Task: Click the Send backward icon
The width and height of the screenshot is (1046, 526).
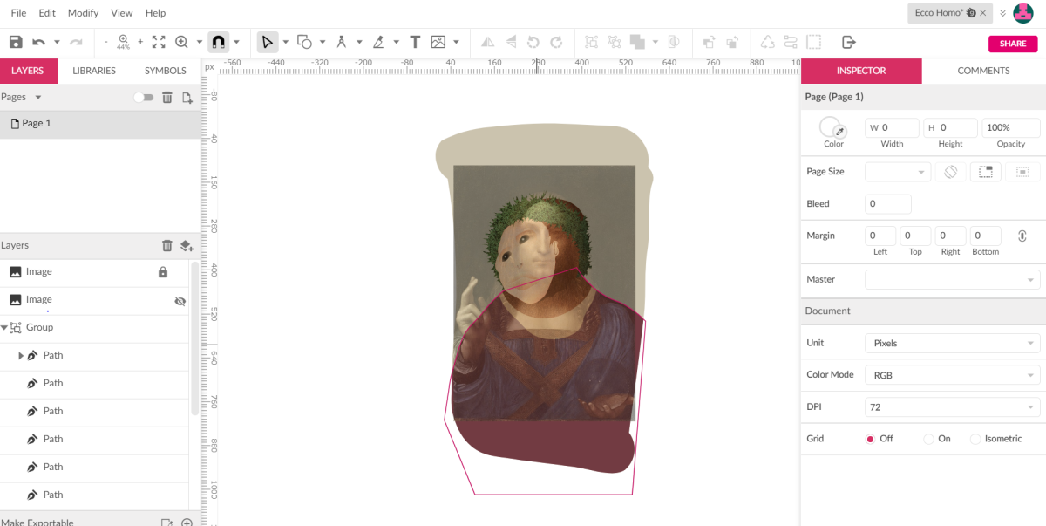Action: click(x=732, y=42)
